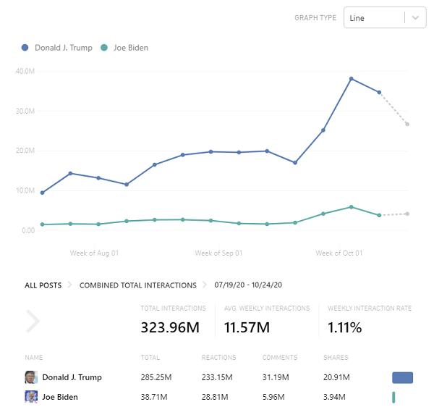
Task: Select Trump's peak data point near 38M
Action: tap(352, 79)
